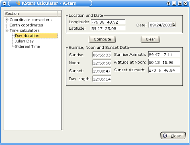This screenshot has width=190, height=145.
Task: Click the Compute button
Action: tap(102, 39)
